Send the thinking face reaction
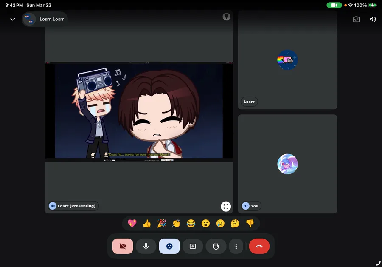382x267 pixels. [235, 223]
